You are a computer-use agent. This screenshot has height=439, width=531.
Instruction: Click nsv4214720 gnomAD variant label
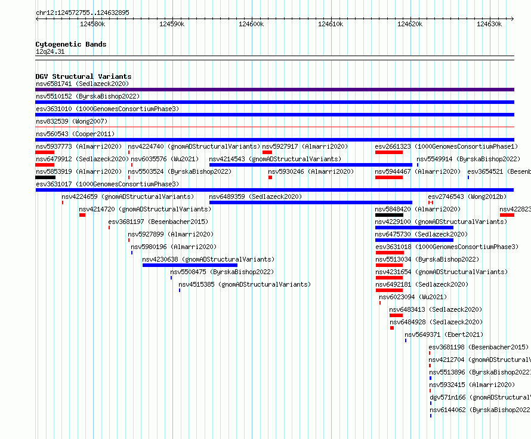click(145, 209)
